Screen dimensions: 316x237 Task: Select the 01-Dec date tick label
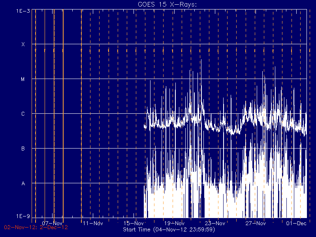coord(297,223)
